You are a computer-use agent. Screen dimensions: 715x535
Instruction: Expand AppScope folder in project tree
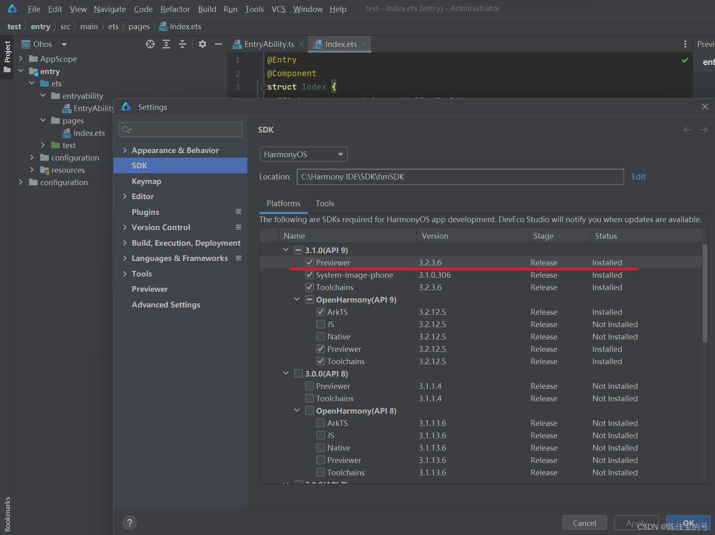pos(21,59)
